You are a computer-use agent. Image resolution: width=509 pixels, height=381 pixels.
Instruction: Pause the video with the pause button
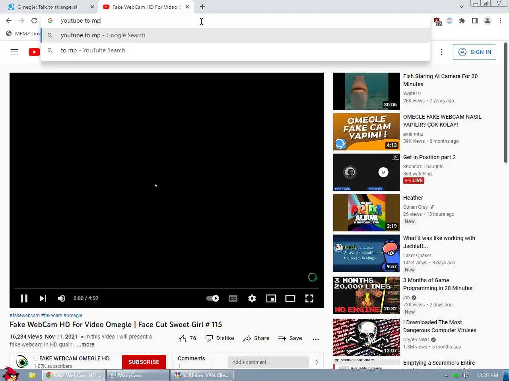tap(24, 298)
